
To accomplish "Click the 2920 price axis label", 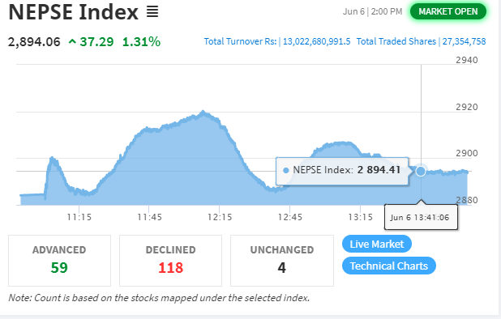I will [x=466, y=107].
